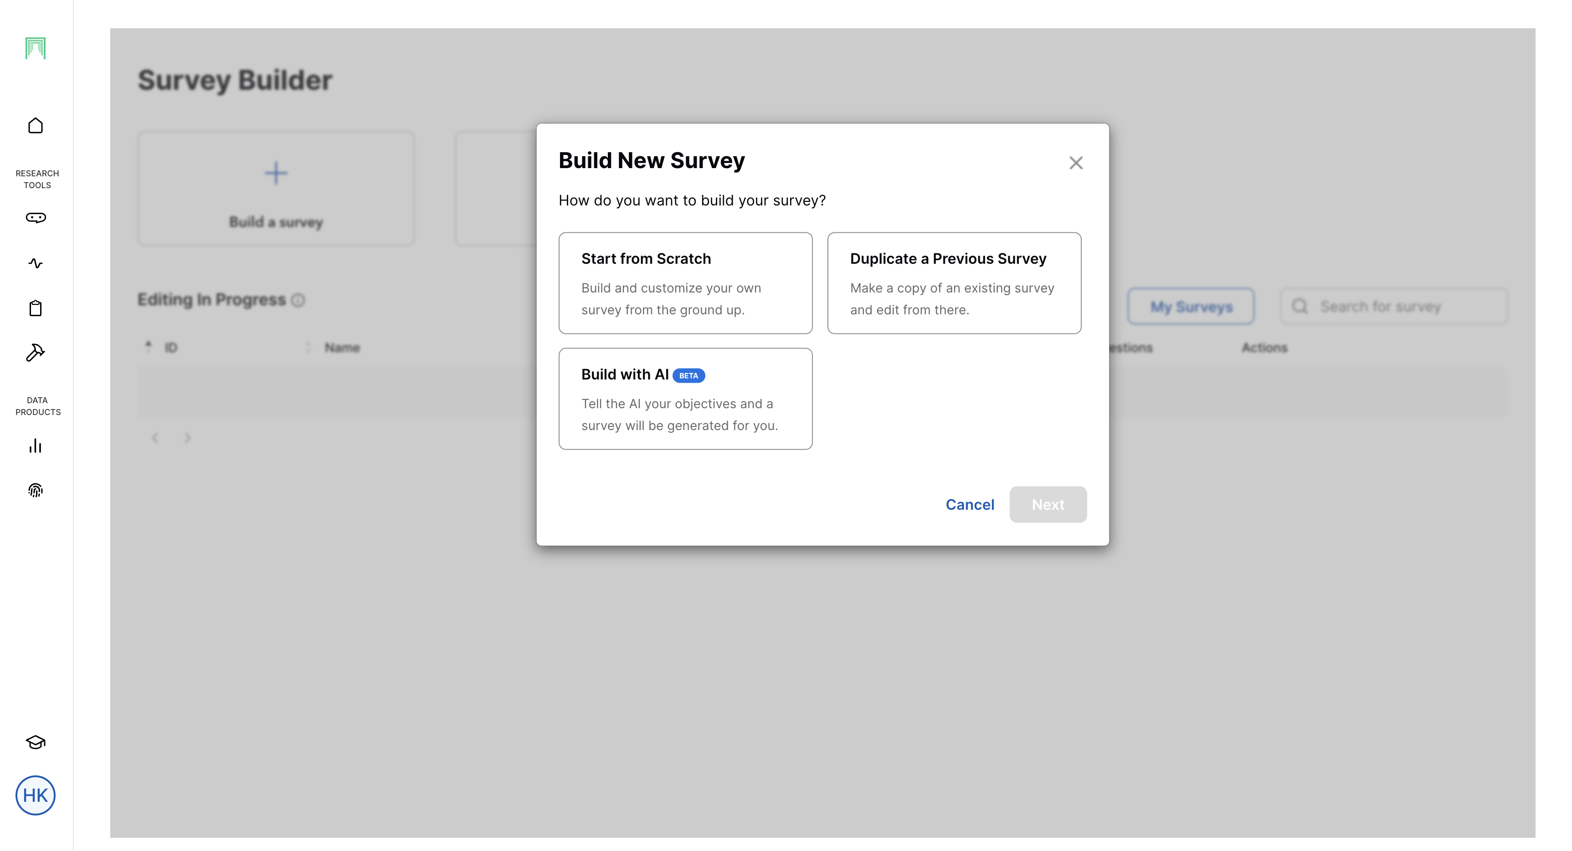Go to next table page arrow
Viewport: 1572px width, 851px height.
[187, 438]
